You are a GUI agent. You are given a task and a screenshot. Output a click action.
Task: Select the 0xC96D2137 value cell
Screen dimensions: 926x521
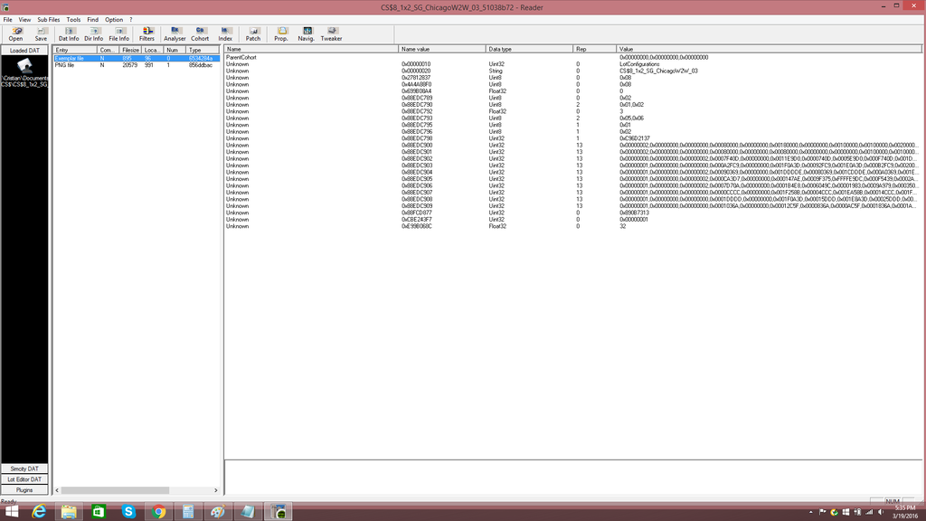(x=634, y=138)
